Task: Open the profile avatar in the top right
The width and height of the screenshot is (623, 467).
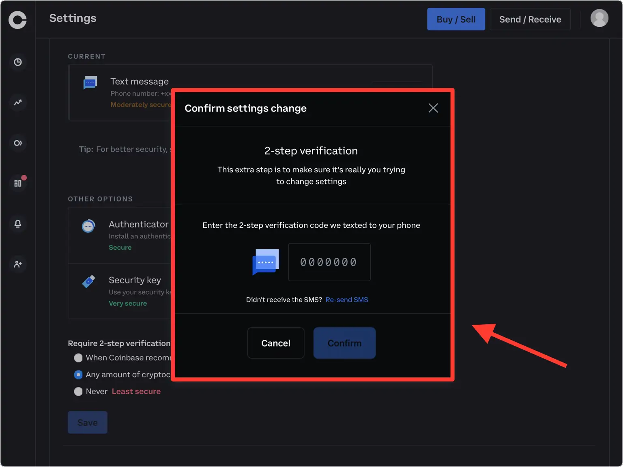Action: click(x=599, y=18)
